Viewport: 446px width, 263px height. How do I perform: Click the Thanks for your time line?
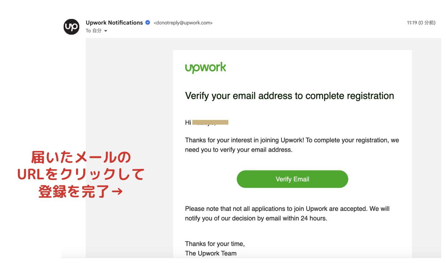[215, 244]
